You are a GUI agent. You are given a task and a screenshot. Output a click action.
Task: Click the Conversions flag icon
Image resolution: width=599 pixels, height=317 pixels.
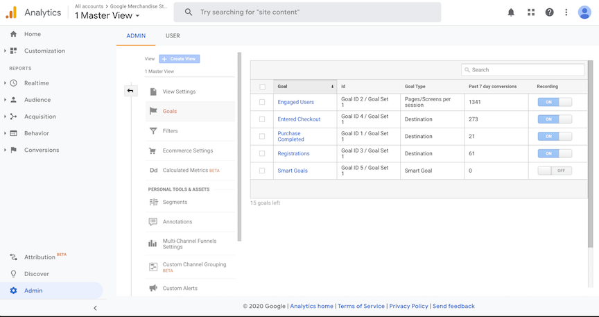pos(13,151)
